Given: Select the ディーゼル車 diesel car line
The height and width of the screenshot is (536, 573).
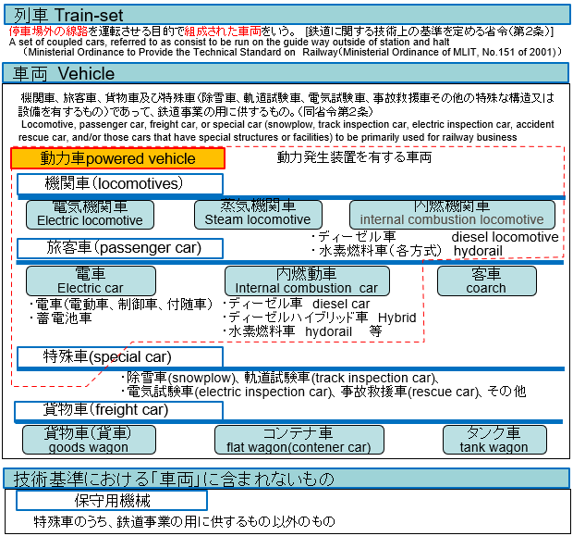Looking at the screenshot, I should click(297, 304).
